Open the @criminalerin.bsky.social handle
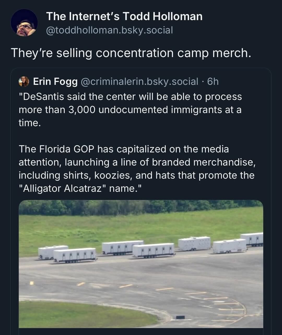282x335 pixels. (140, 82)
